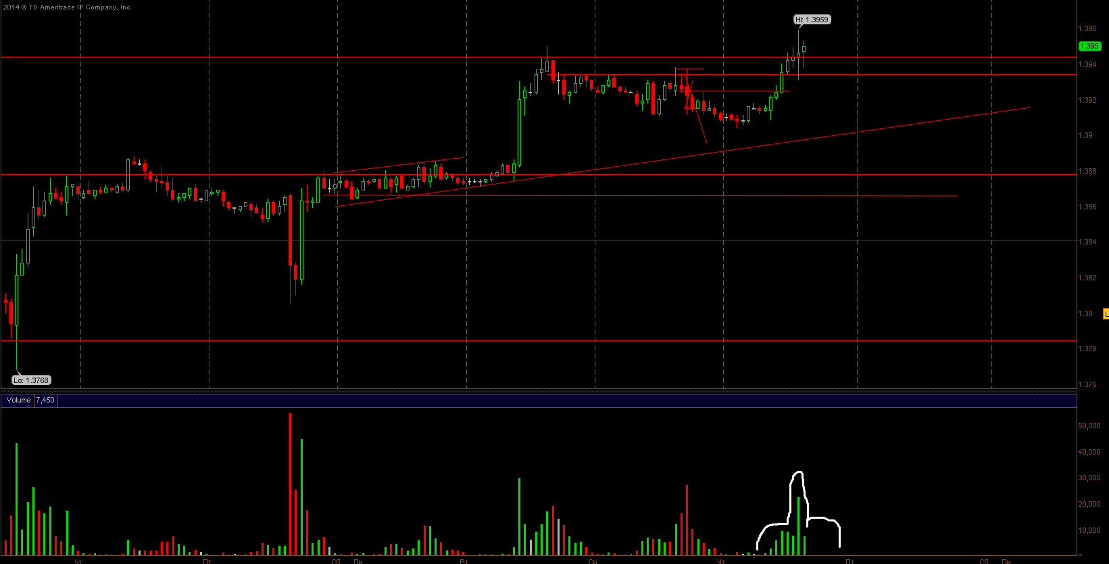Click the green 1.395 current price tag
The image size is (1109, 564).
(1089, 46)
